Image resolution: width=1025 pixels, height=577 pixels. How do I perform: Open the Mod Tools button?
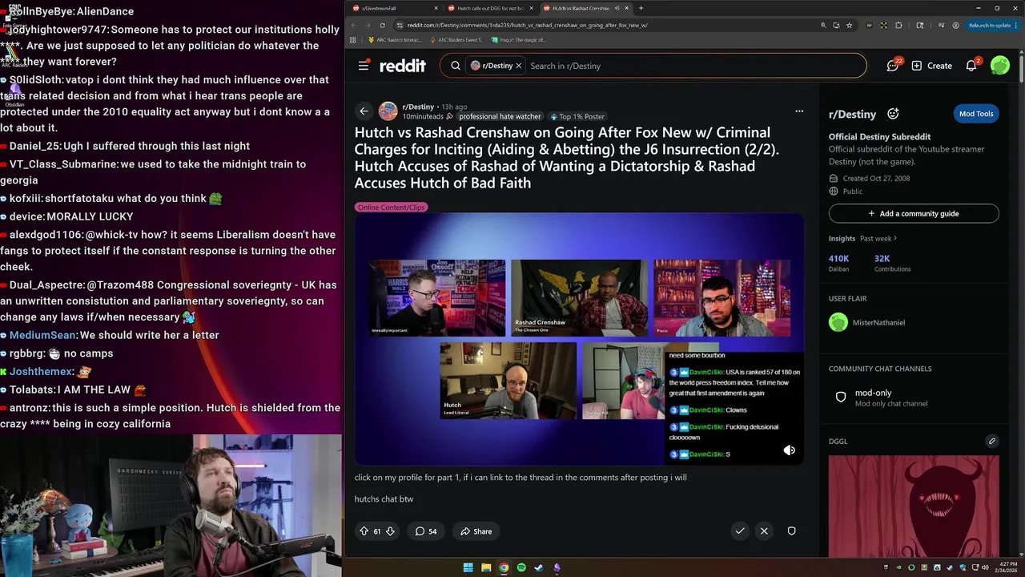(x=976, y=114)
